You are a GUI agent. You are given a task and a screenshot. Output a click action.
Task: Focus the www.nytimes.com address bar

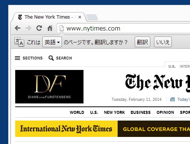point(124,28)
